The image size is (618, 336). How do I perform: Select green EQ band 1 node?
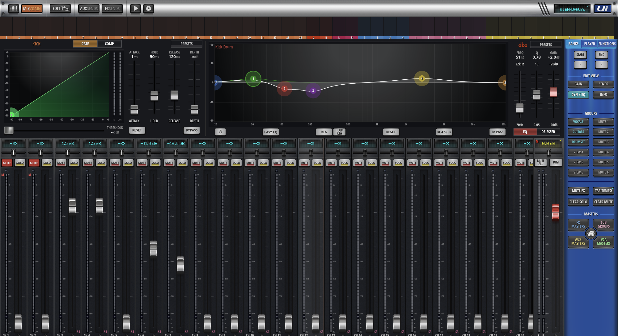[x=253, y=79]
